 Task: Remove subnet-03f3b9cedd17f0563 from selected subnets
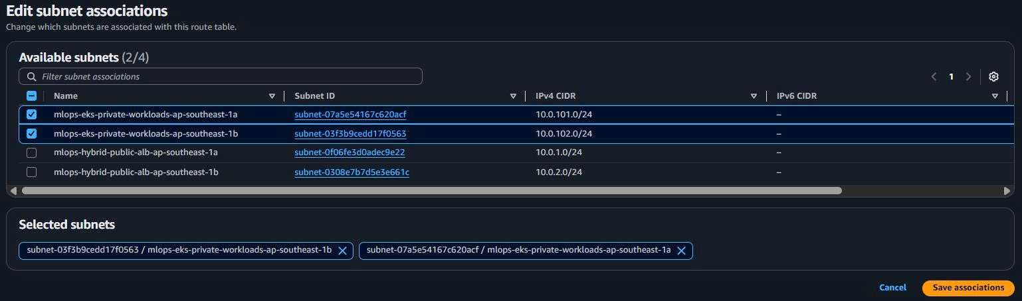point(342,251)
